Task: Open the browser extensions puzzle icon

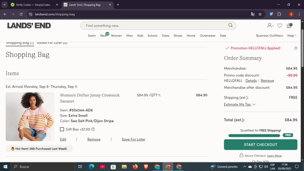Action: click(x=279, y=14)
